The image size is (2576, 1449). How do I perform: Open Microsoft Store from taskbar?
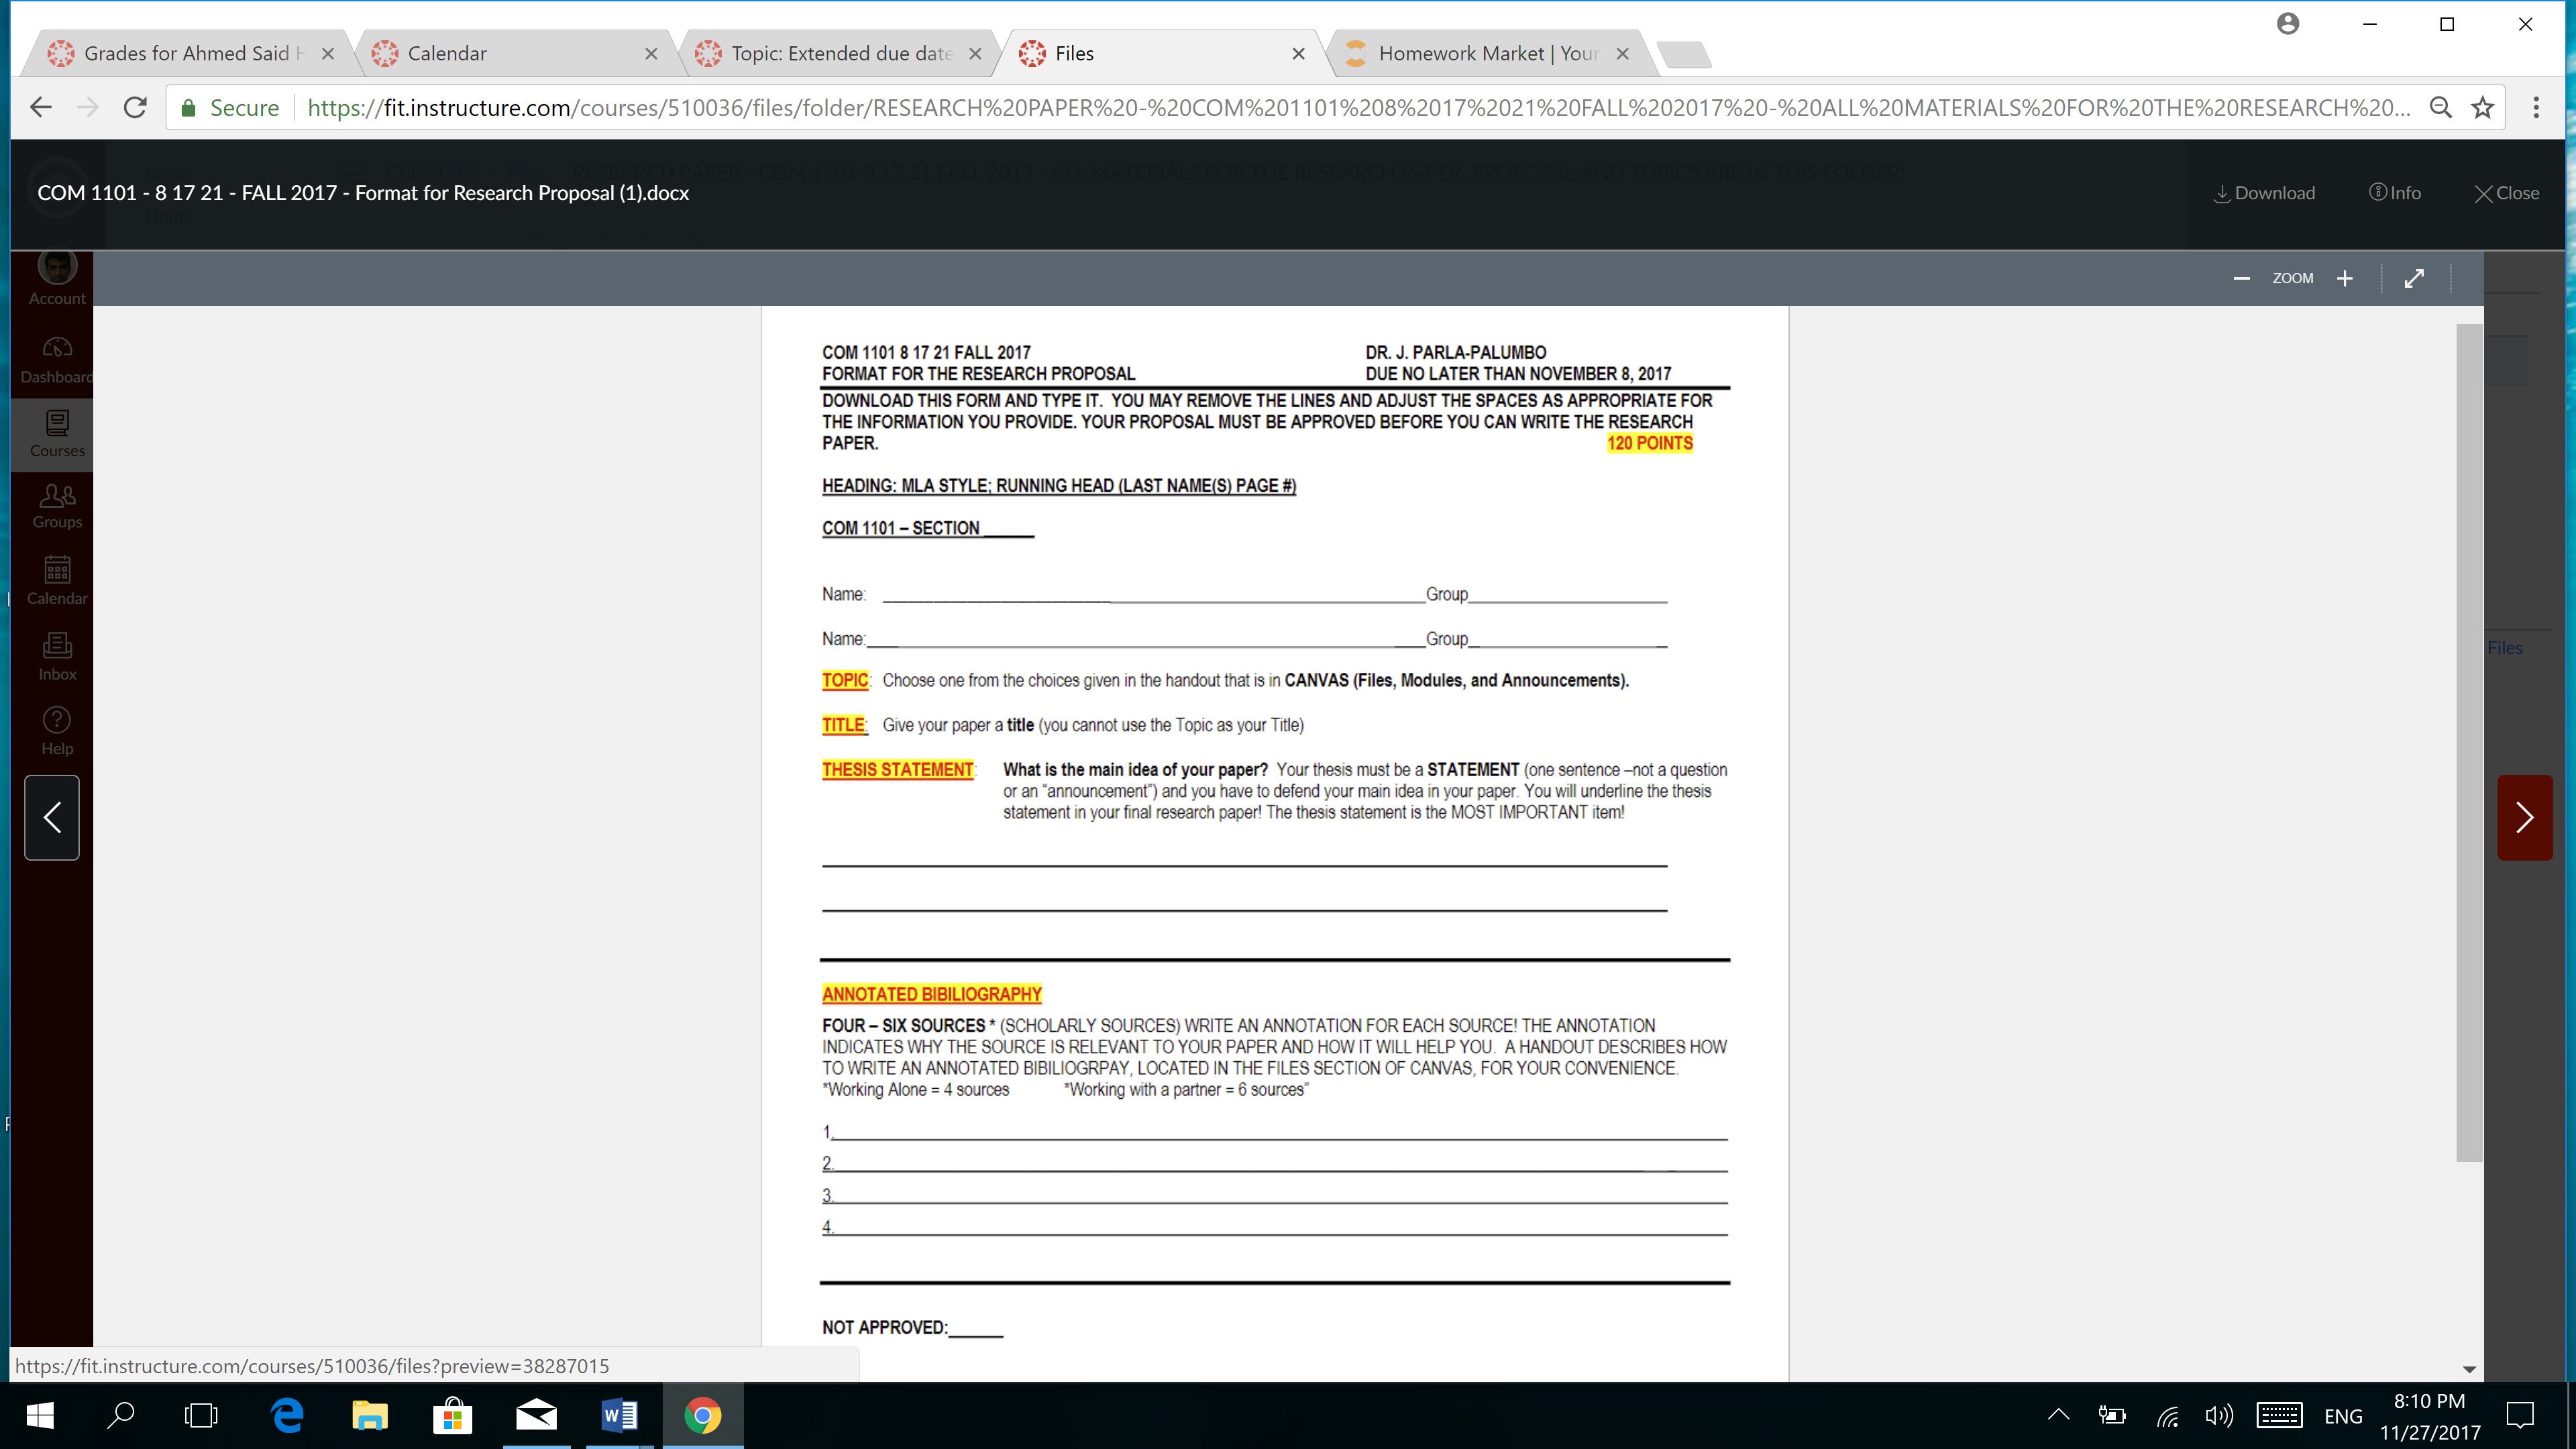(453, 1415)
